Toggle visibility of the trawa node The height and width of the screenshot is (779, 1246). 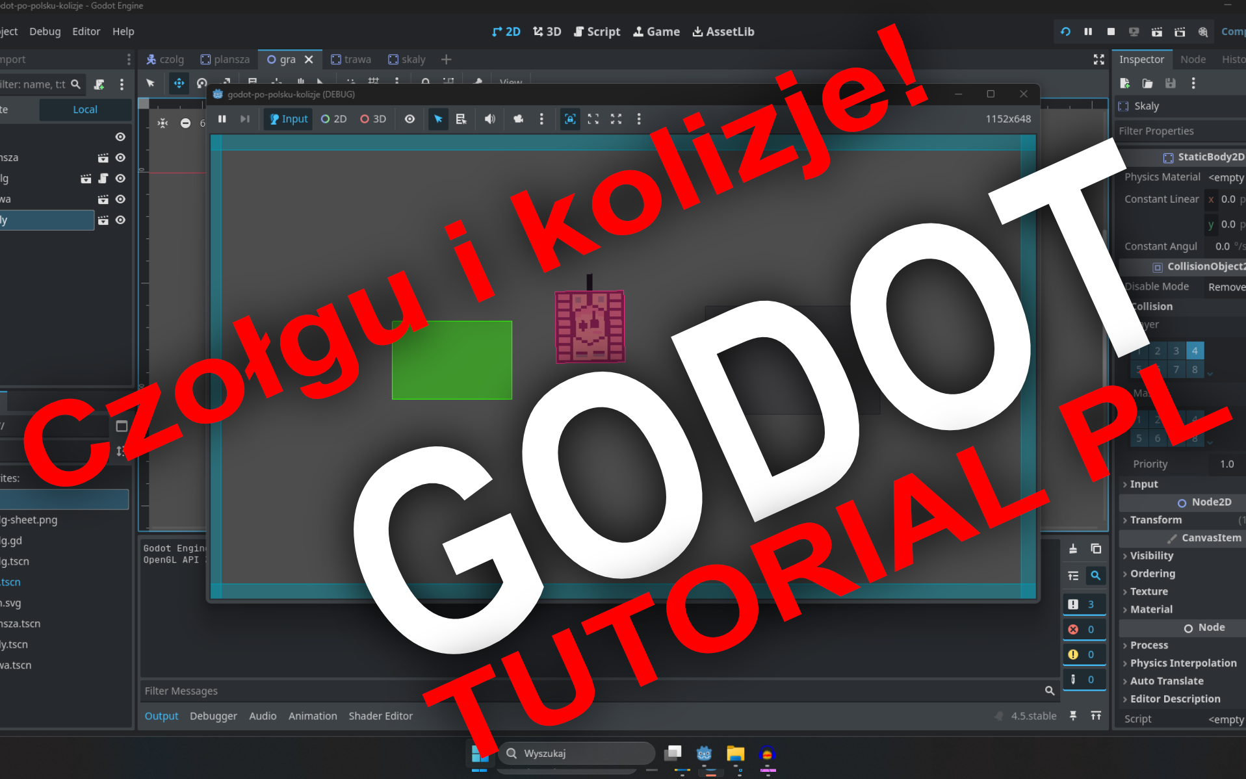click(x=120, y=199)
